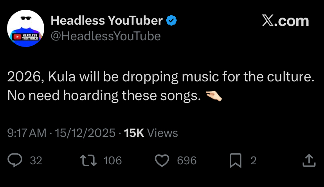View the 15K Views count

pos(151,133)
